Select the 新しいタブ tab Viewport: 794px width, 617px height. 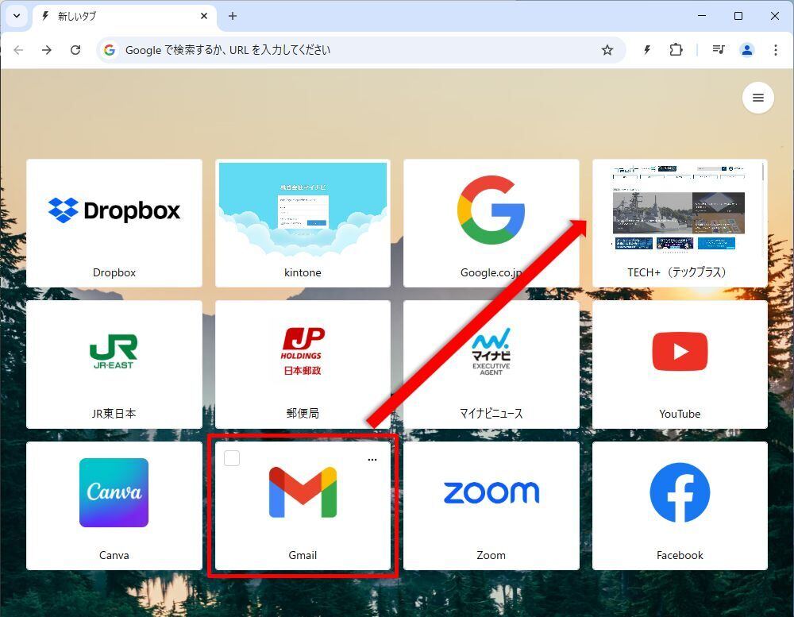125,16
